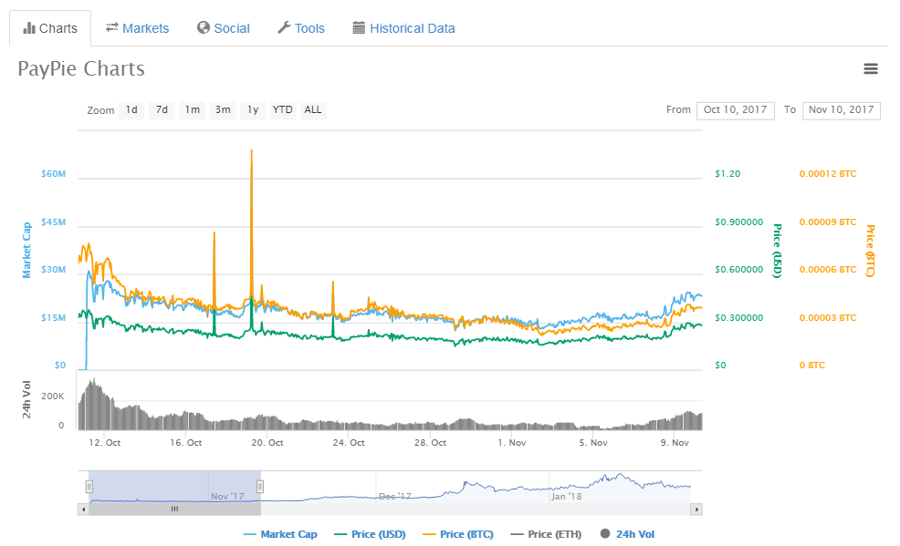Image resolution: width=900 pixels, height=546 pixels.
Task: Set zoom range to 1d
Action: click(131, 110)
